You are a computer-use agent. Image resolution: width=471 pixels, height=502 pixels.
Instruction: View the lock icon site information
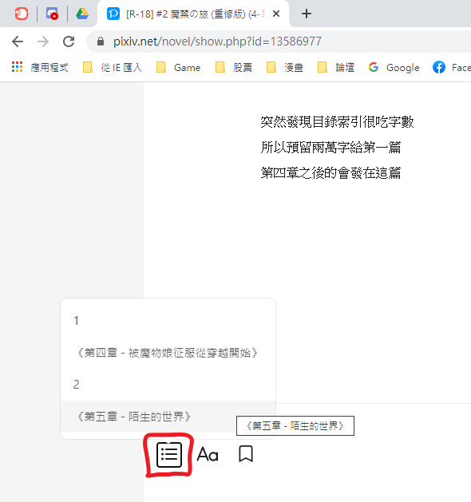pos(101,42)
